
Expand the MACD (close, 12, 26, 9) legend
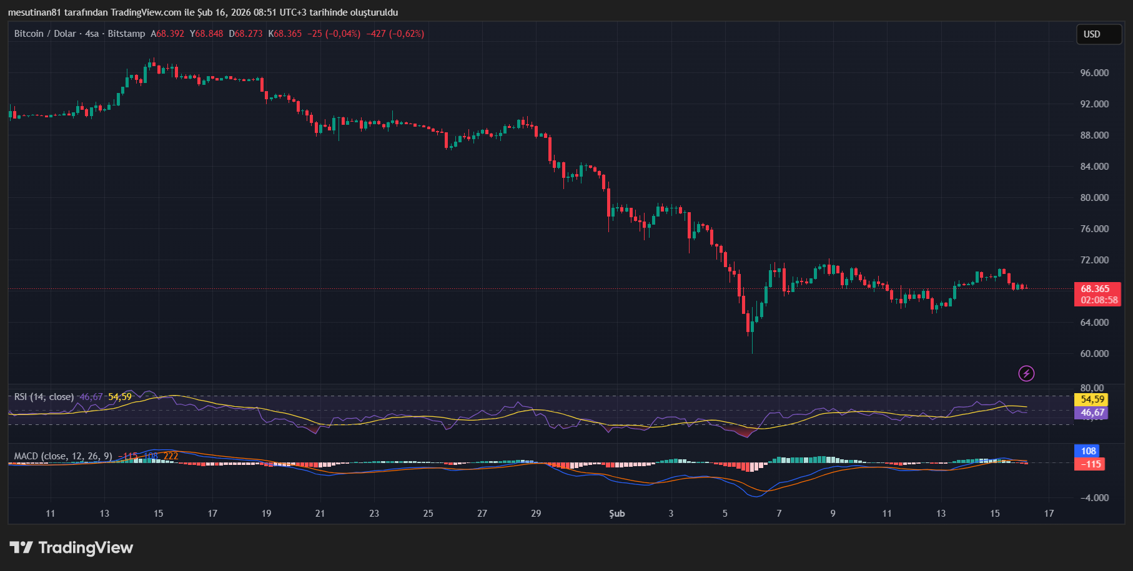pyautogui.click(x=63, y=456)
